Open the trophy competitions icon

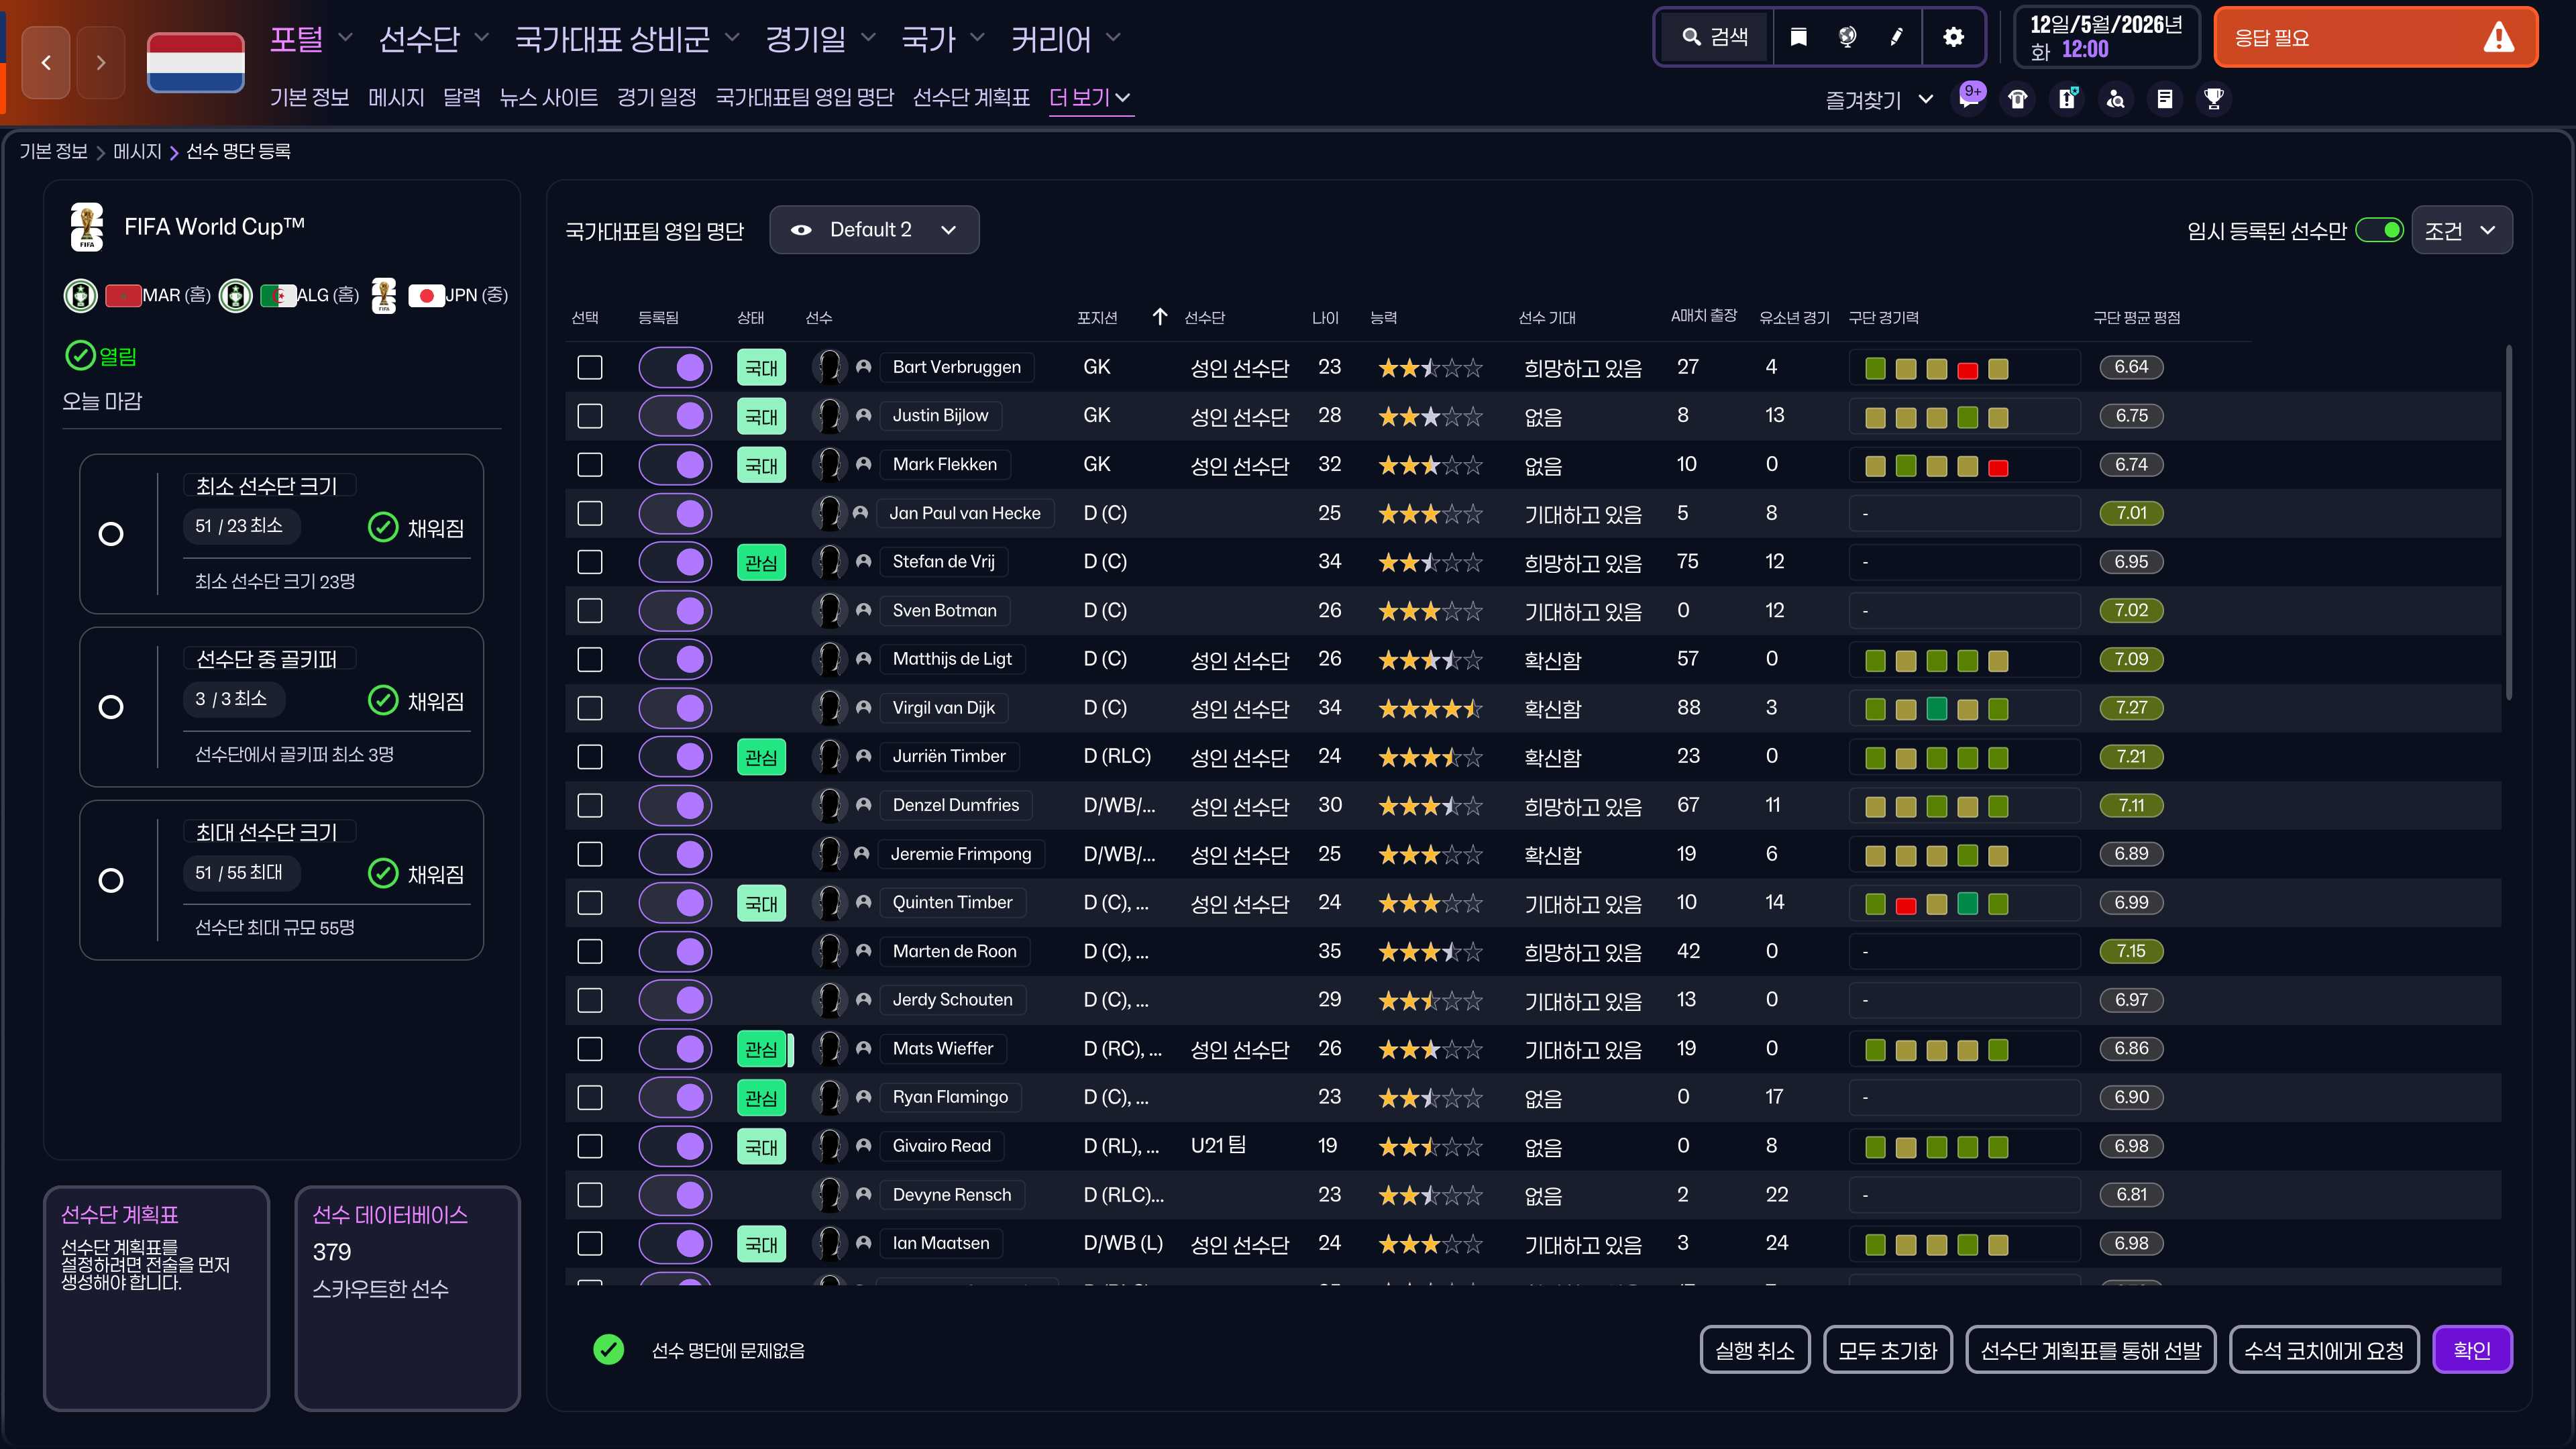click(x=2214, y=99)
